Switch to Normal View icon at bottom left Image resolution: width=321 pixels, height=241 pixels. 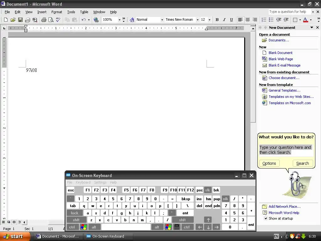click(3, 222)
